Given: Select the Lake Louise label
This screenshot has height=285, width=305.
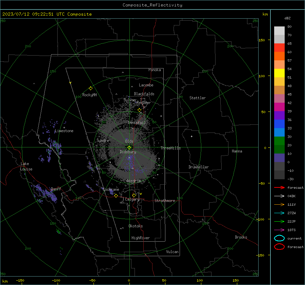Looking at the screenshot, I should (26, 166).
